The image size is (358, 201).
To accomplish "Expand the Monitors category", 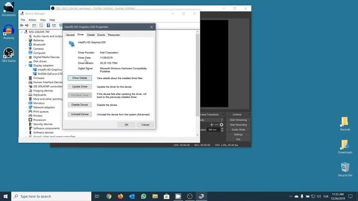I will (26, 103).
